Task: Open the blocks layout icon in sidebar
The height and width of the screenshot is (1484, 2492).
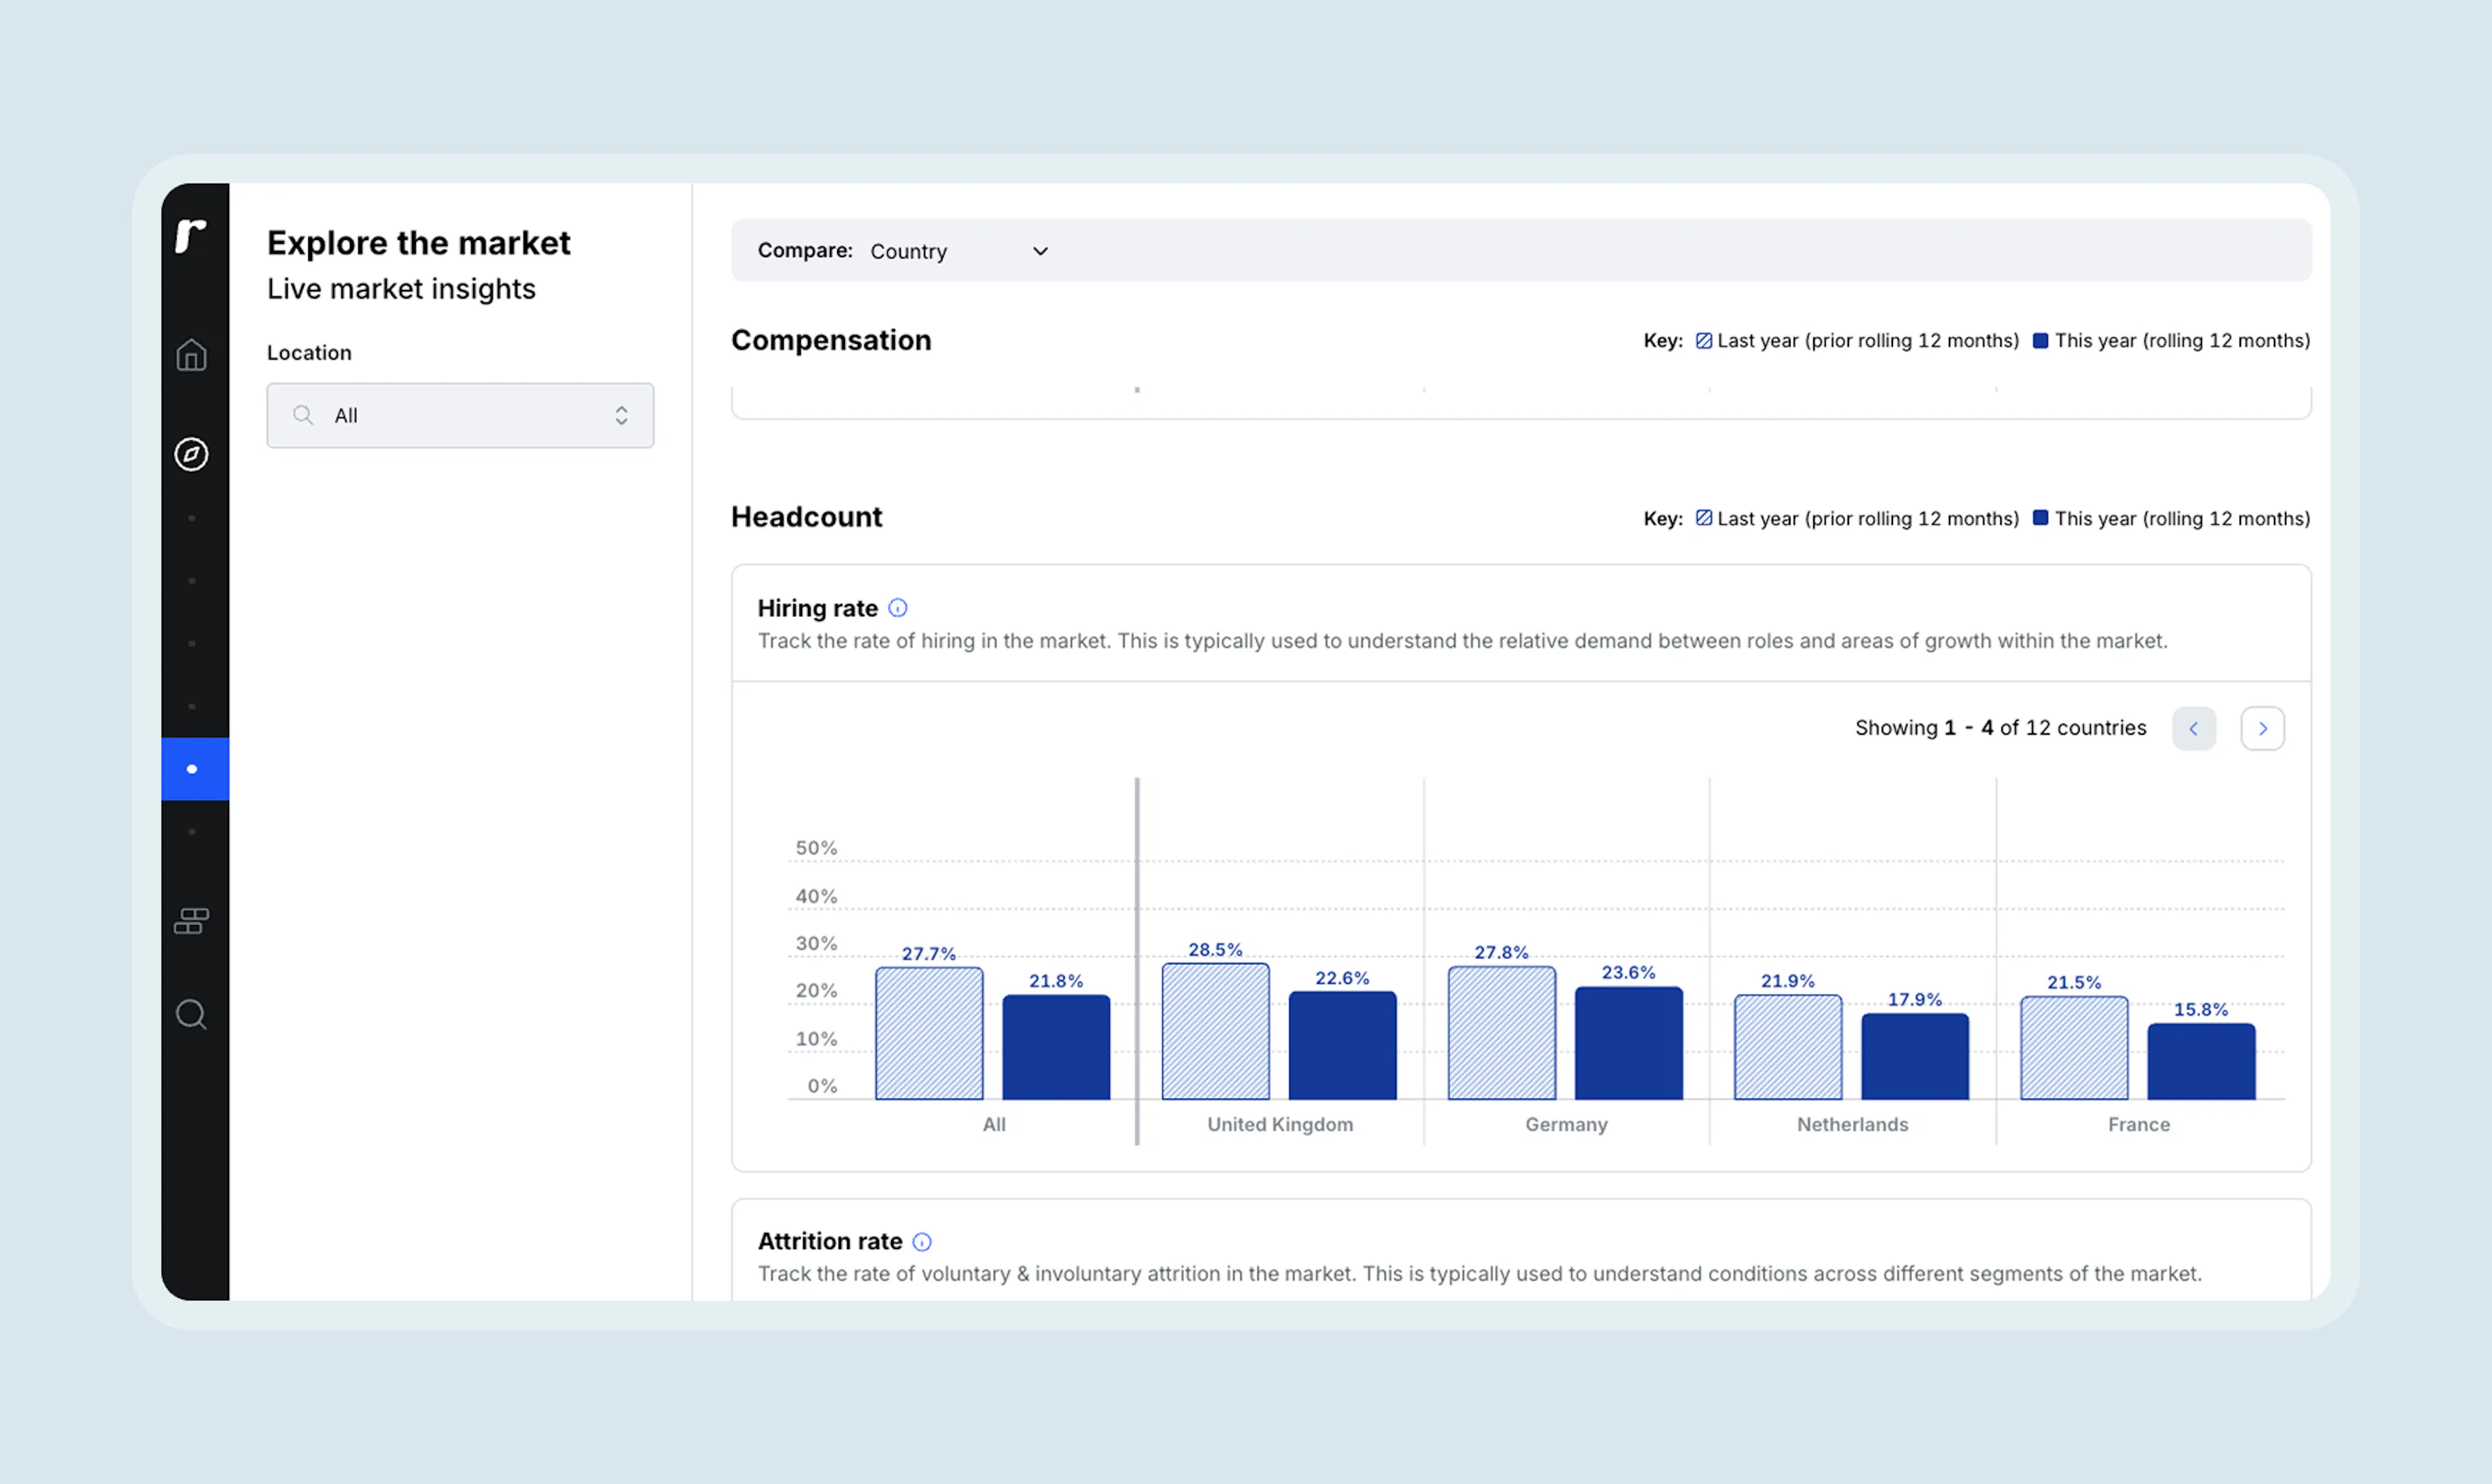Action: click(191, 921)
